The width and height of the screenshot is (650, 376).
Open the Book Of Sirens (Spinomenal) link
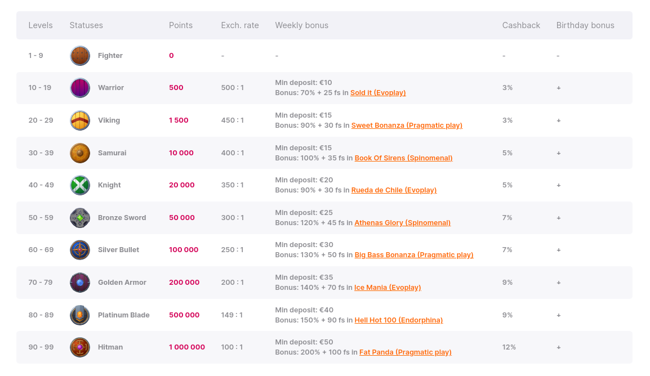pyautogui.click(x=403, y=158)
